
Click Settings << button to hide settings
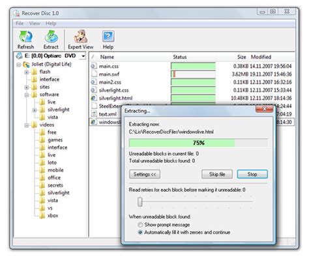click(x=145, y=174)
